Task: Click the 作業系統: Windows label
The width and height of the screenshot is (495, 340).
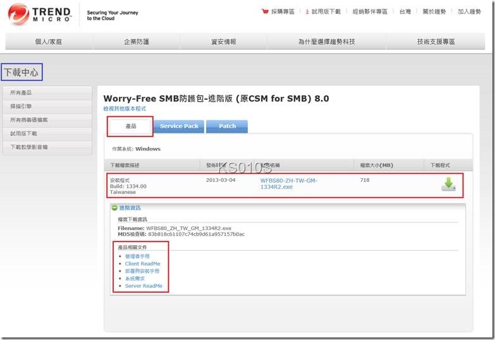Action: coord(136,149)
